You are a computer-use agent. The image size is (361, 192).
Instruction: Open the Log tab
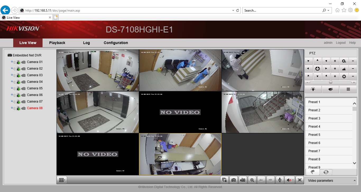(x=86, y=43)
